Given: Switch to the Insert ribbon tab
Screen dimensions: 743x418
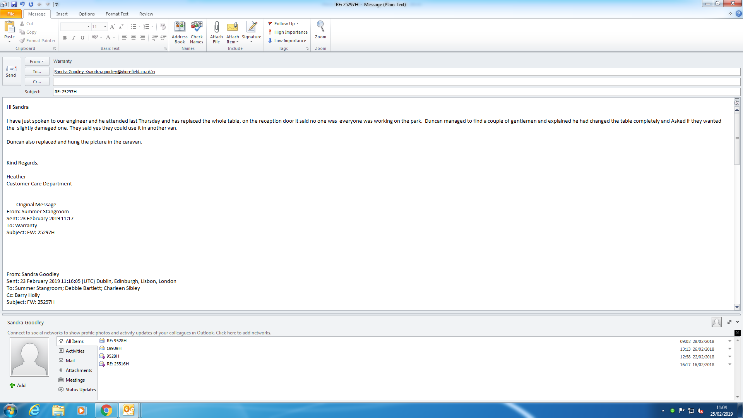Looking at the screenshot, I should [x=62, y=14].
